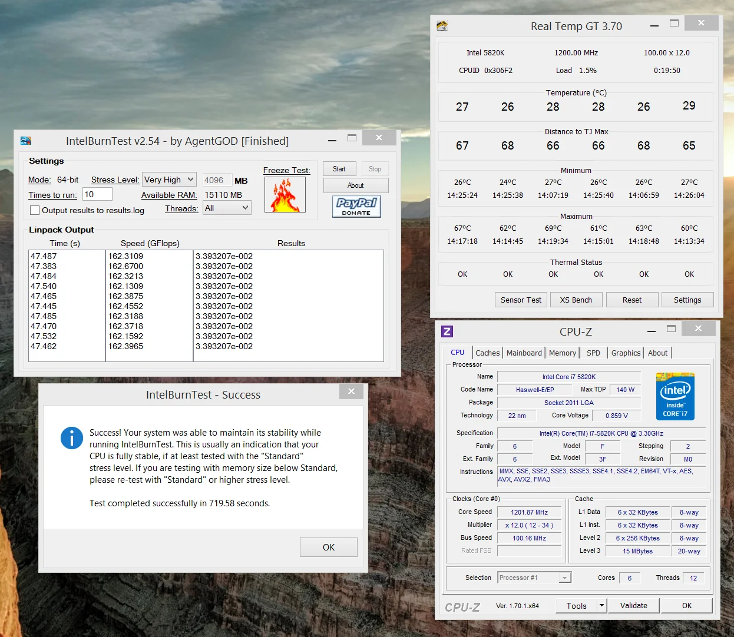Click the Real Temp title bar icon
734x637 pixels.
coord(442,26)
